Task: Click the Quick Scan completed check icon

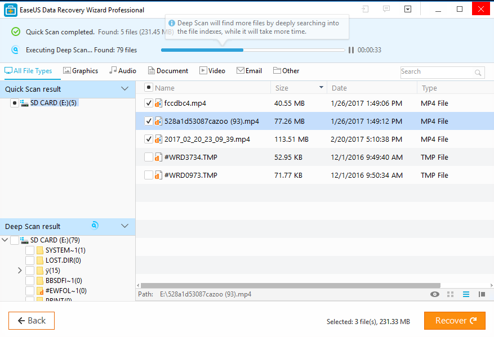Action: pos(16,32)
